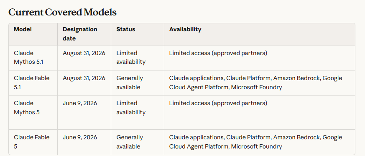This screenshot has height=156, width=365.
Task: Click Limited availability status for Mythos 5.1
Action: pyautogui.click(x=131, y=58)
